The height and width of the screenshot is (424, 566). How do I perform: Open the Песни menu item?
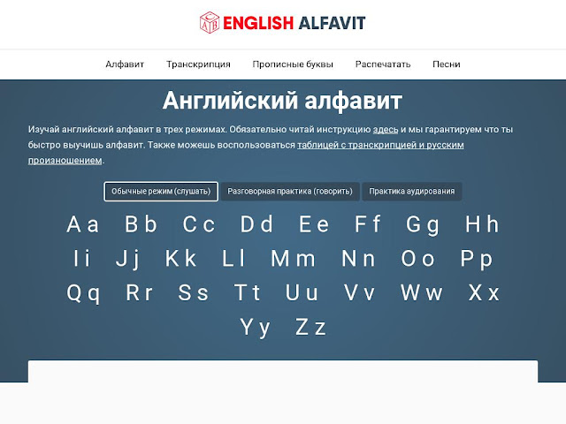(446, 64)
